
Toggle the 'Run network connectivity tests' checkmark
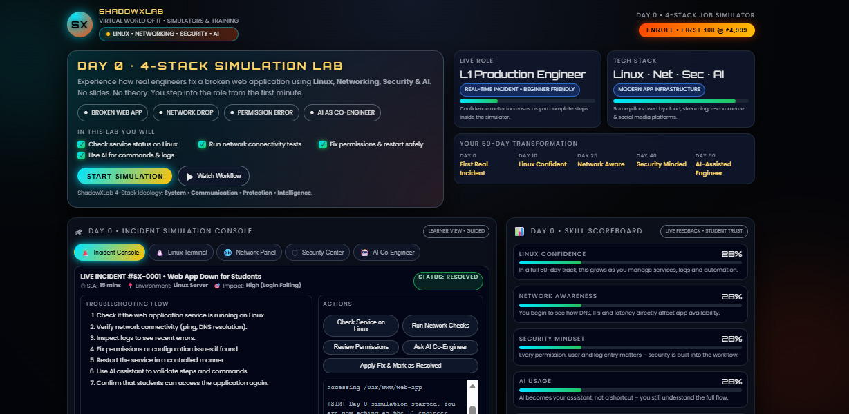coord(202,144)
